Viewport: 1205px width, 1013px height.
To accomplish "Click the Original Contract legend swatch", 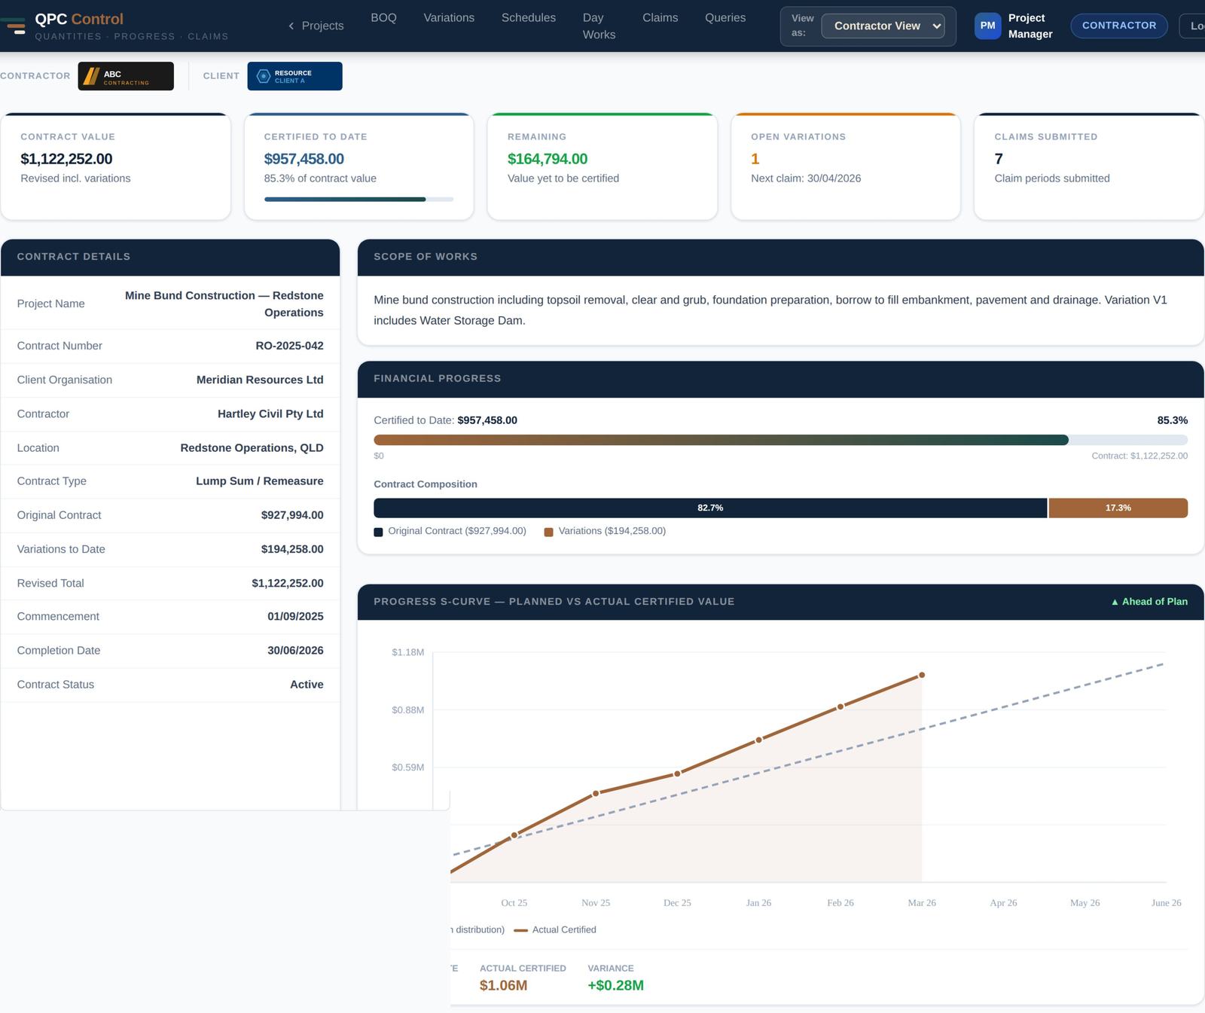I will coord(378,532).
